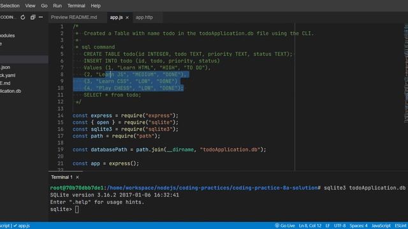Image resolution: width=408 pixels, height=229 pixels.
Task: Click the sqlite prompt input in terminal
Action: click(76, 209)
